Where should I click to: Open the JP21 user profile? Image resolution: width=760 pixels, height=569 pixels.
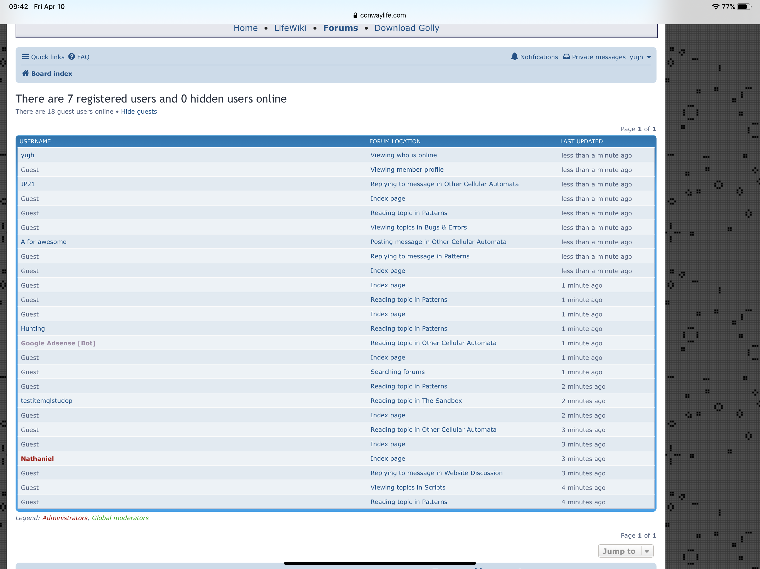tap(28, 184)
